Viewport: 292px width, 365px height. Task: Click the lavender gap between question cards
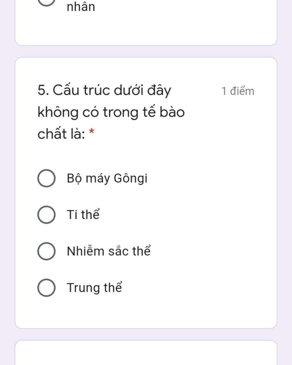click(146, 51)
